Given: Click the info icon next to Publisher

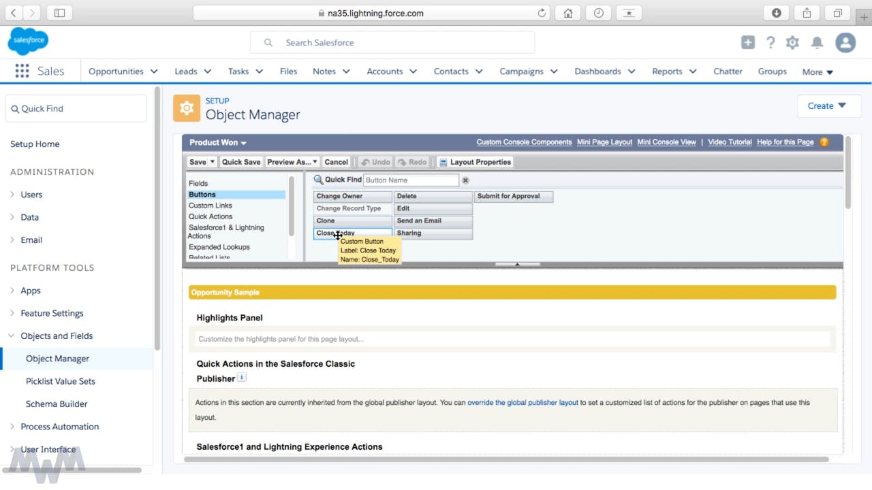Looking at the screenshot, I should tap(242, 378).
